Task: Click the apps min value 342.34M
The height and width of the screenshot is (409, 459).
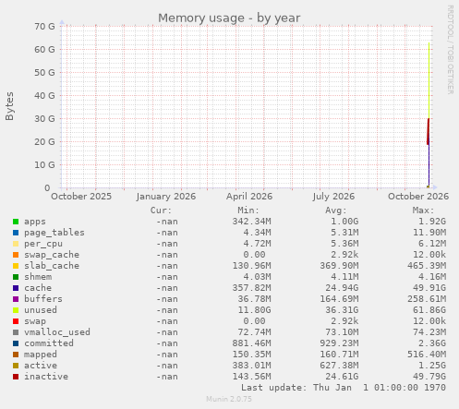Action: click(251, 222)
